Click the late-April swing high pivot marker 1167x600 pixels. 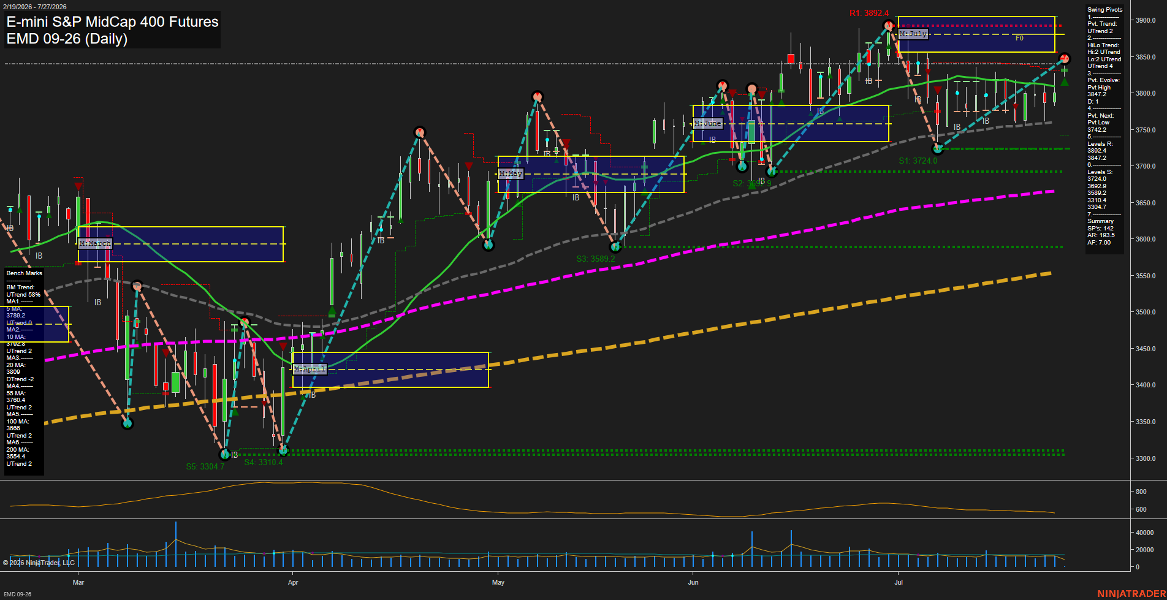click(x=419, y=132)
